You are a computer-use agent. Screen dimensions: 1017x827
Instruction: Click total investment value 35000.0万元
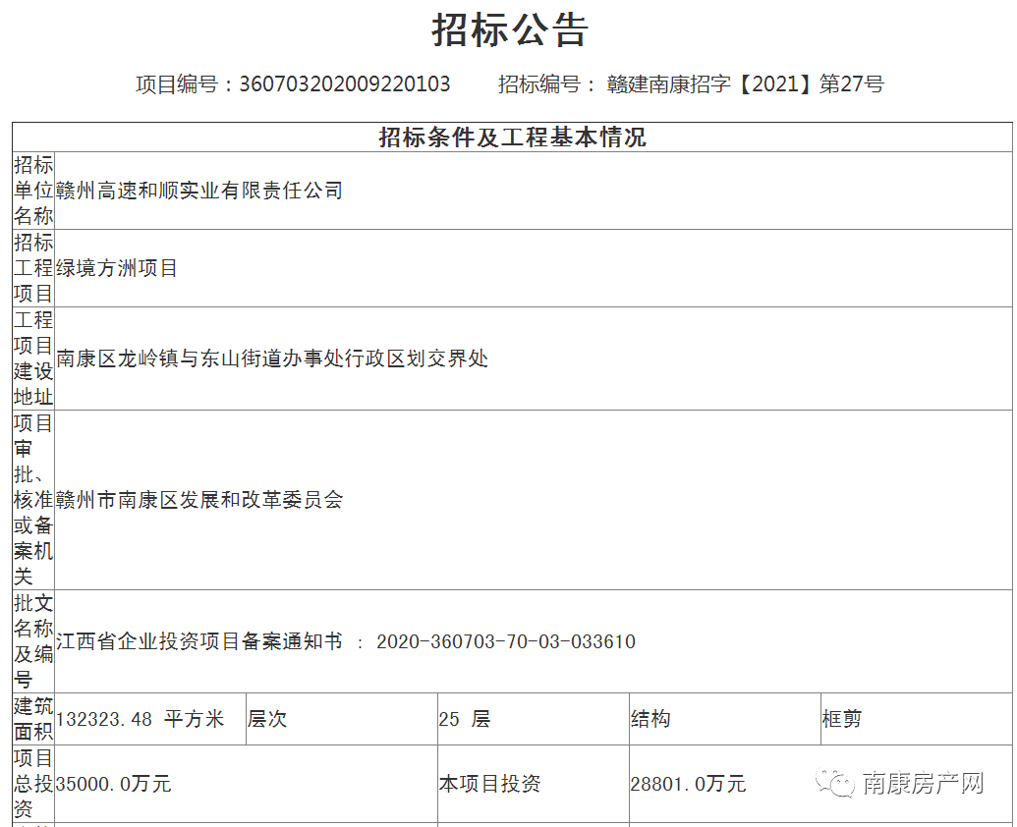click(x=114, y=784)
